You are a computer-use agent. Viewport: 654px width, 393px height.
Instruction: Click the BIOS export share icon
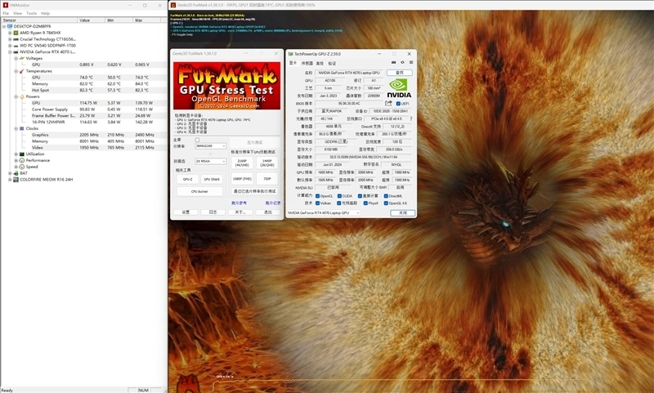tap(390, 104)
